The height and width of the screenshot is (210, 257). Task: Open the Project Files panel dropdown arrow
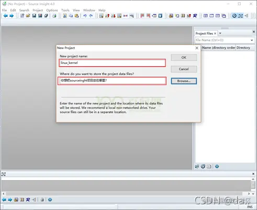pyautogui.click(x=220, y=33)
